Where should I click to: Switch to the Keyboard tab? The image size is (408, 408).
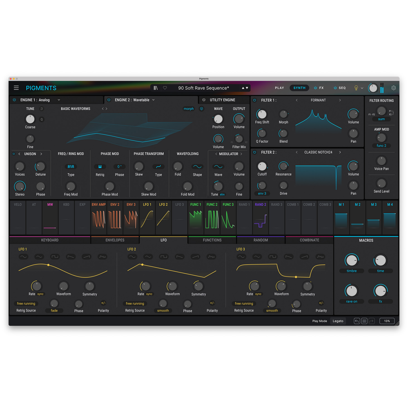(x=50, y=240)
